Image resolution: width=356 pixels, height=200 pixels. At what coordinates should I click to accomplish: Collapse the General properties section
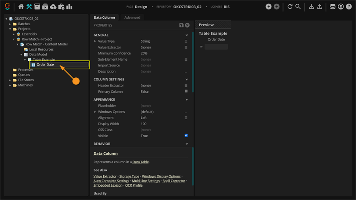[x=187, y=35]
